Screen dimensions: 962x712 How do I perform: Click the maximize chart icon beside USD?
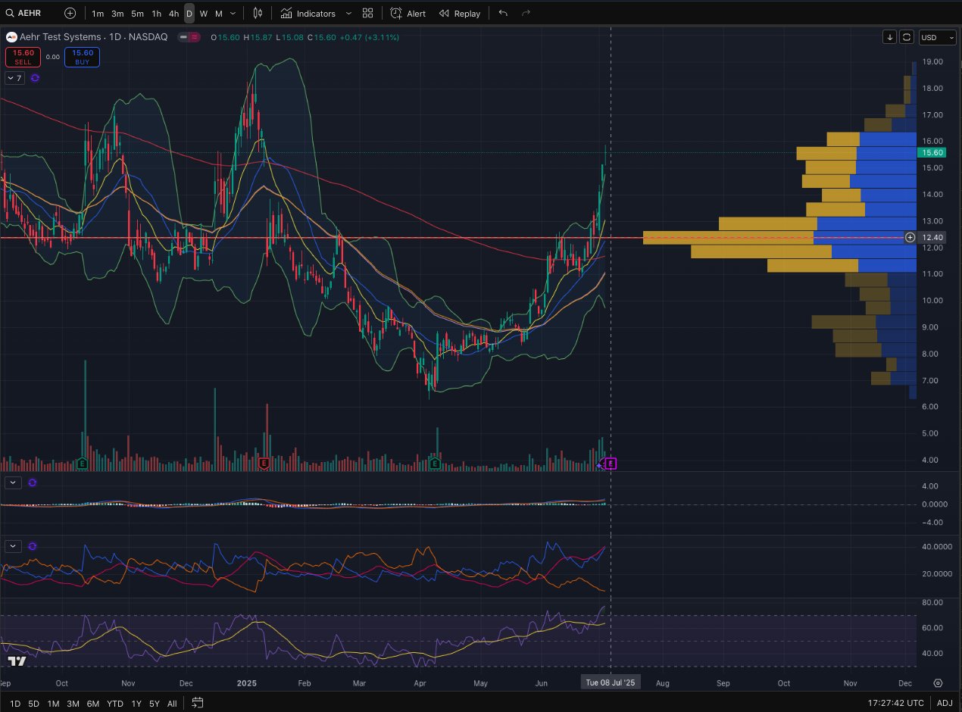click(907, 37)
